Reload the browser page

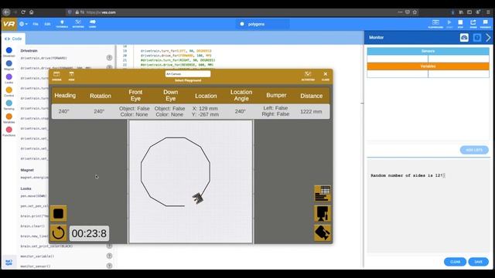coord(23,12)
